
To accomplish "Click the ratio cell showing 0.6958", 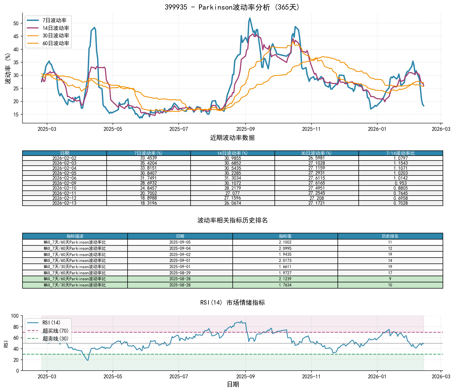I will pos(401,198).
